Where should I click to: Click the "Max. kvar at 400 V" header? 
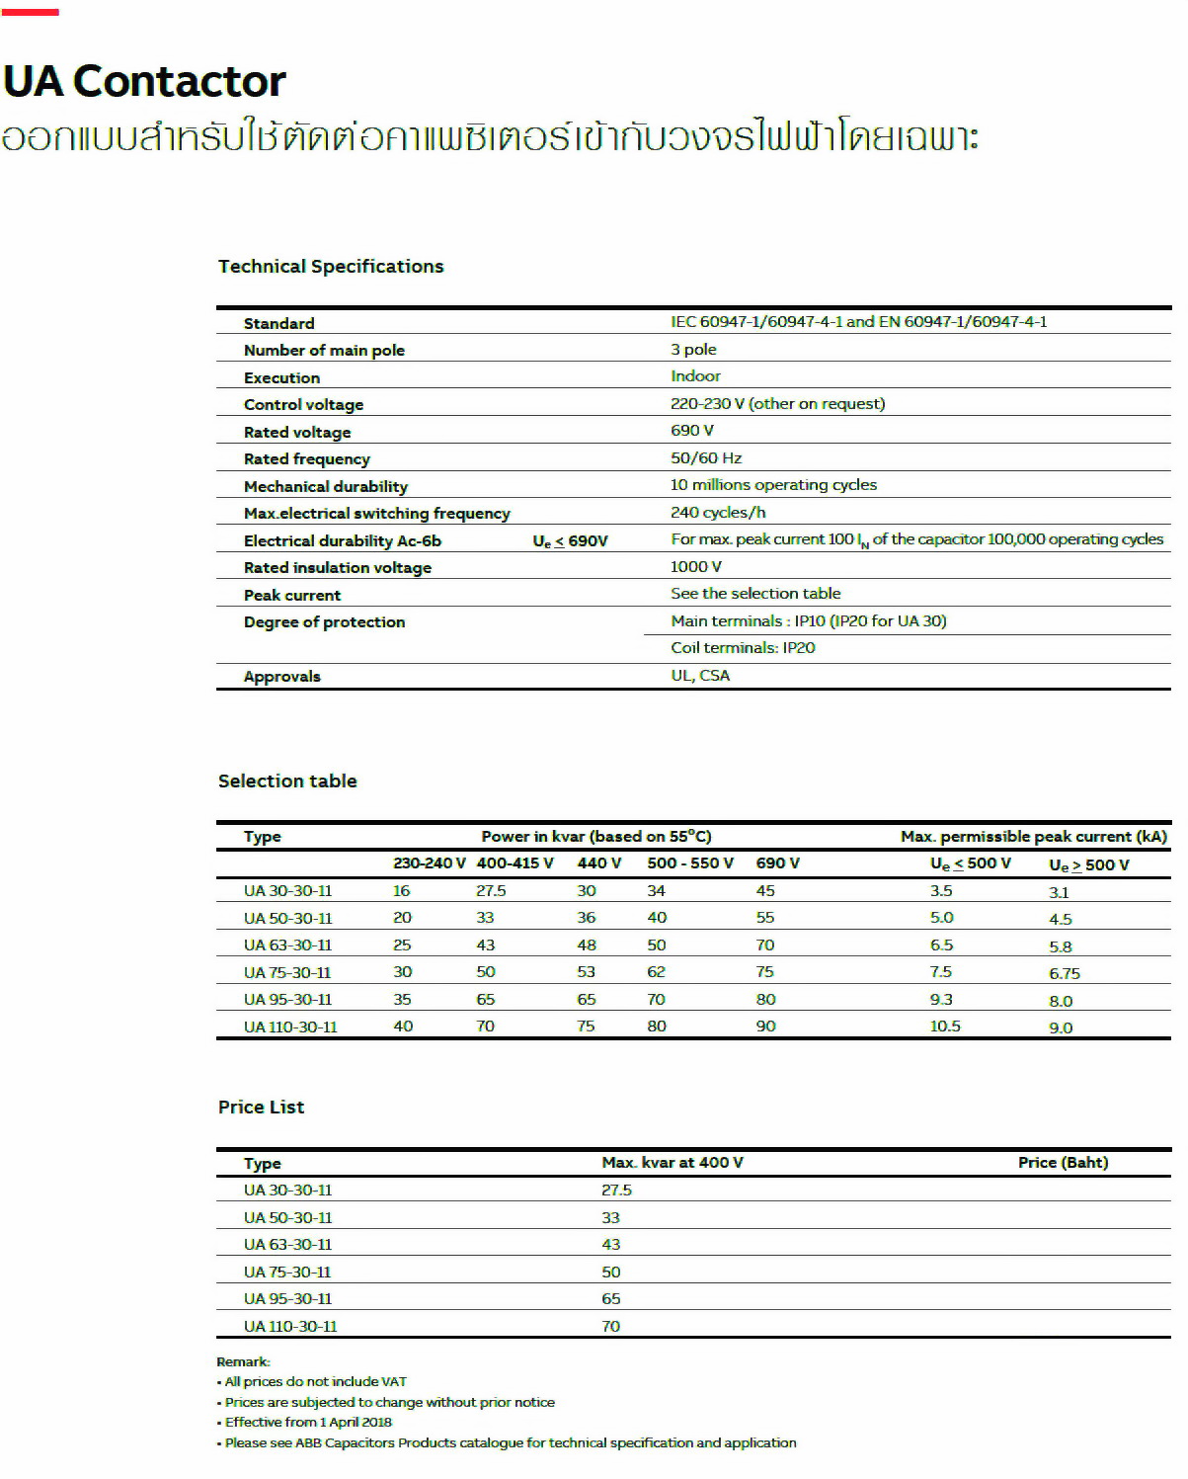tap(673, 1162)
